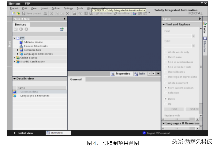Switch to the Properties tab
Screen dimensions: 216x148
121,74
